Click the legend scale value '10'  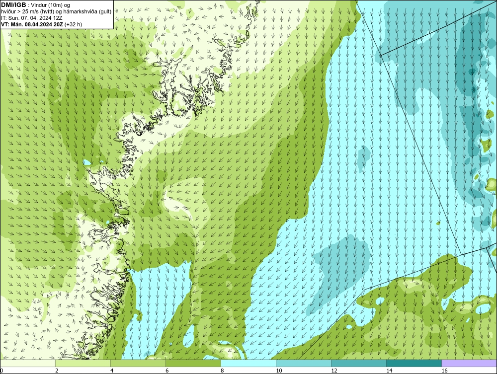[x=279, y=371]
